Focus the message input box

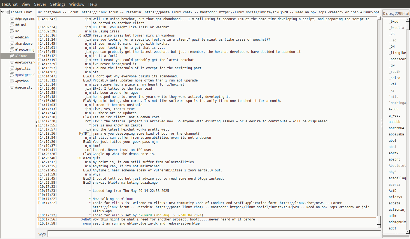(214, 234)
